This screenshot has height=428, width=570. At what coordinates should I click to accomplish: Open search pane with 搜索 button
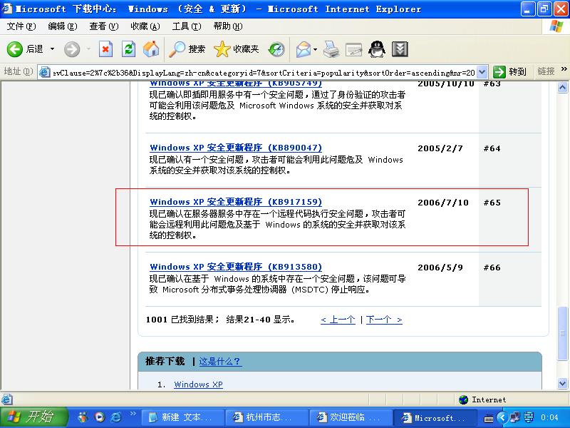tap(187, 49)
